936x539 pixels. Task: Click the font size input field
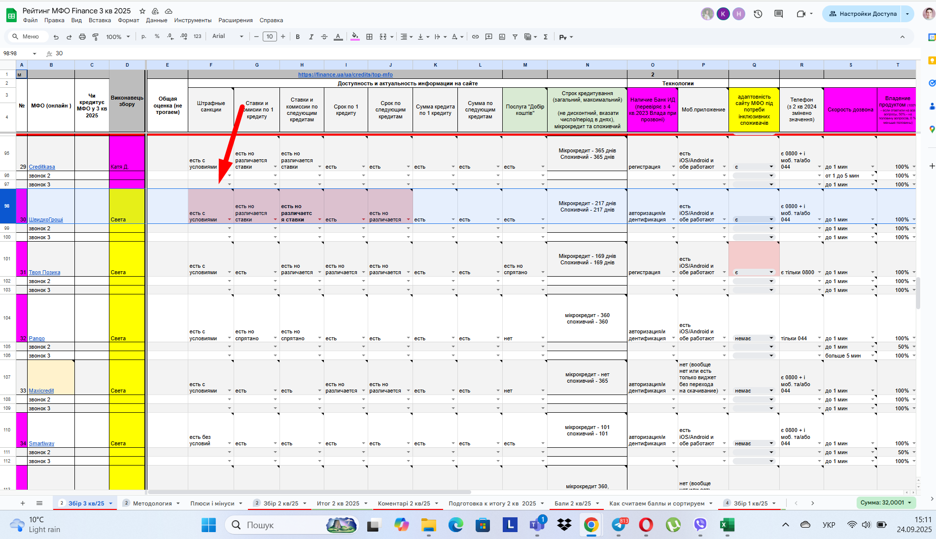coord(270,36)
